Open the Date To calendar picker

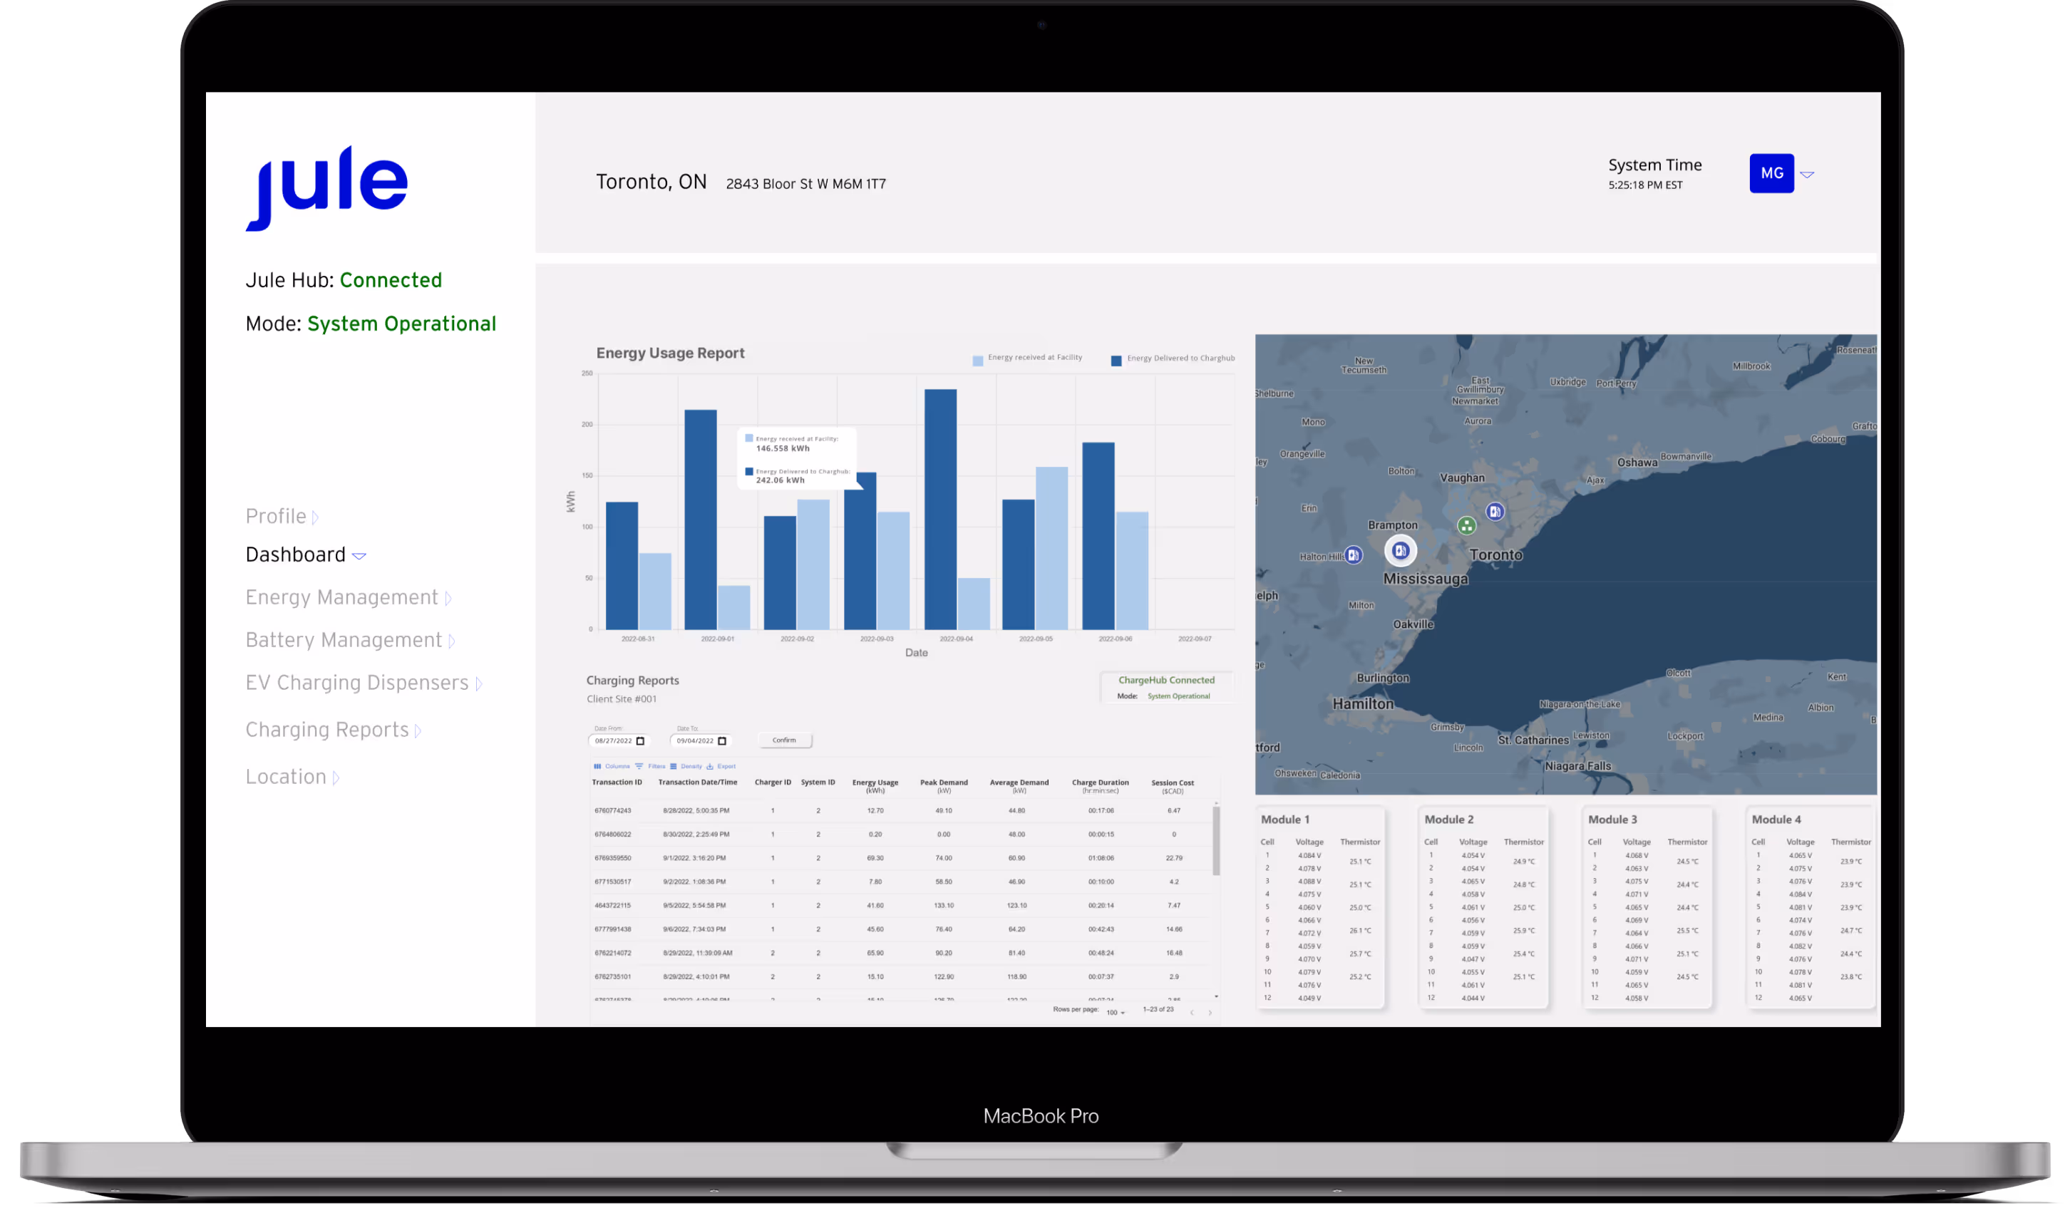pos(722,740)
